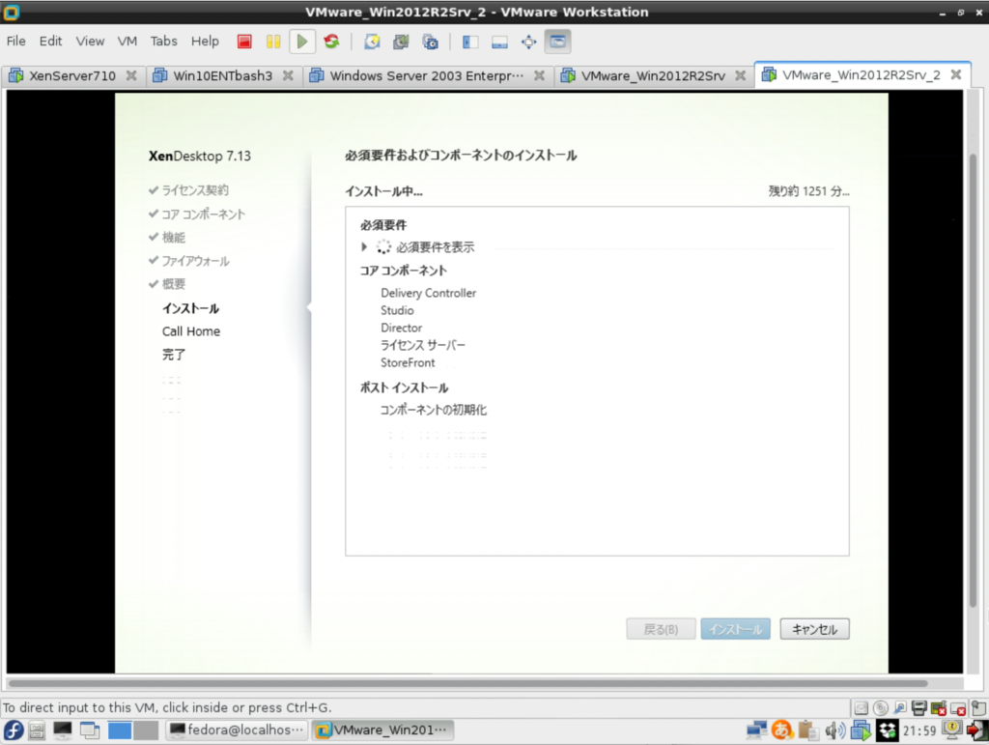Close the Win10ENTbash3 tab
The image size is (989, 745).
click(x=288, y=75)
